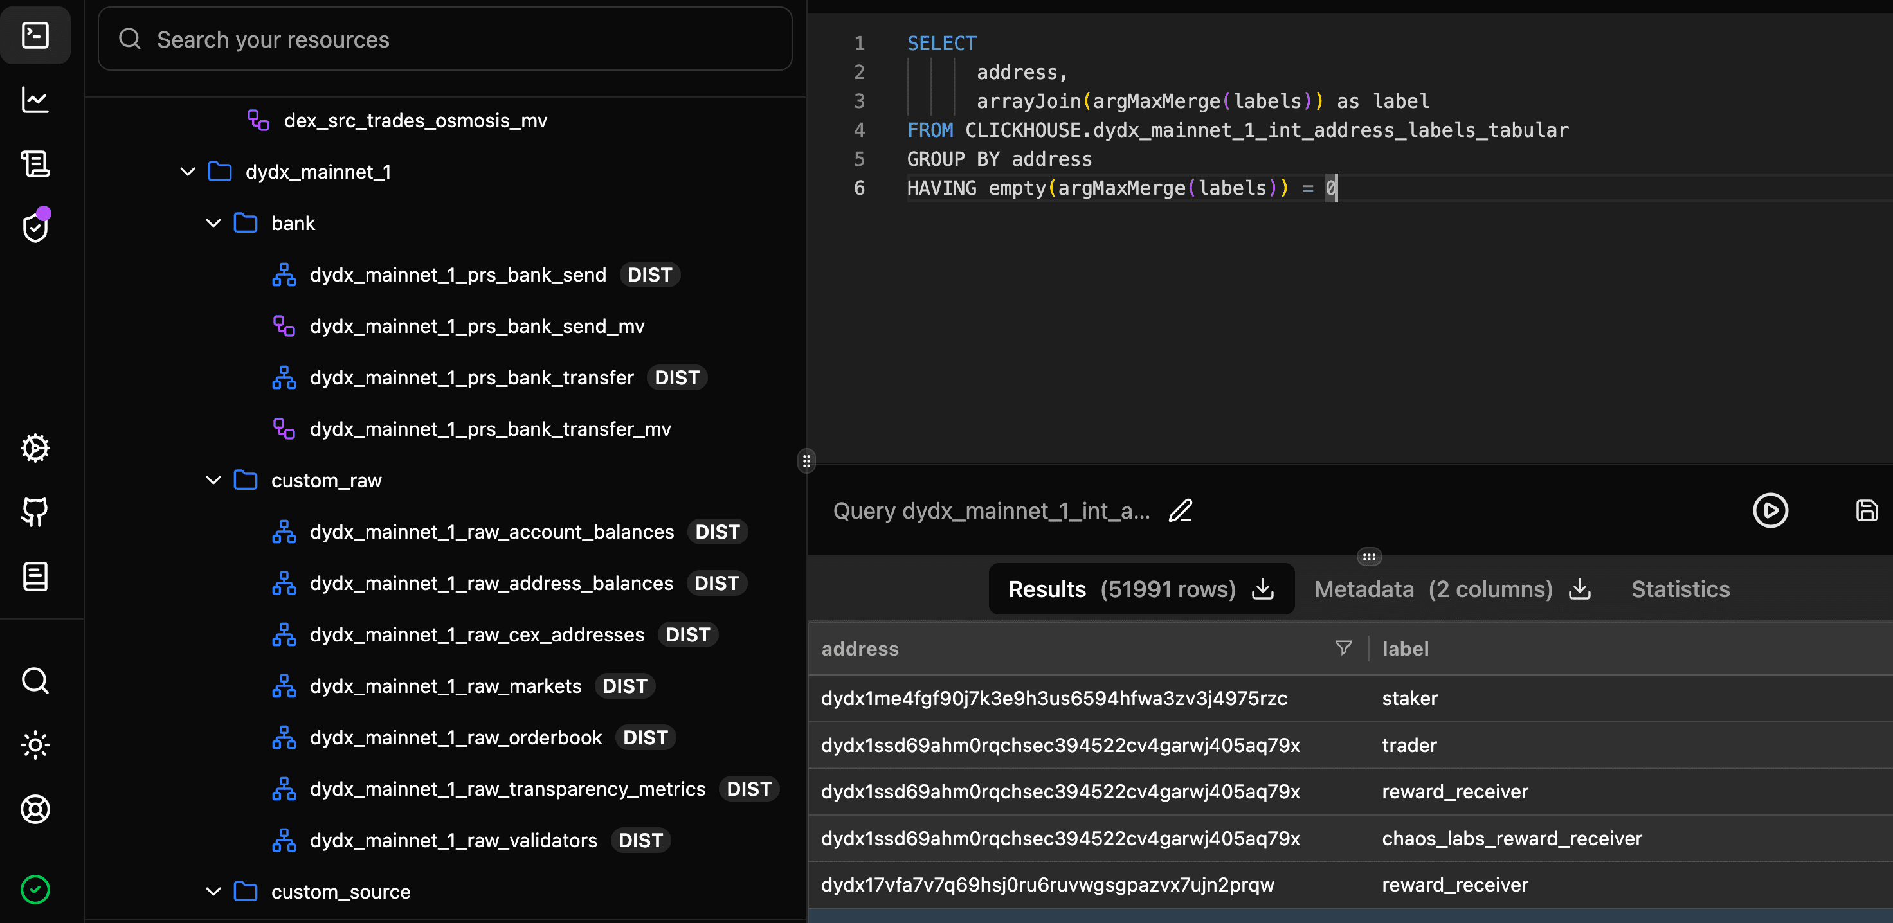This screenshot has width=1893, height=923.
Task: Open settings via the gear icon
Action: (35, 447)
